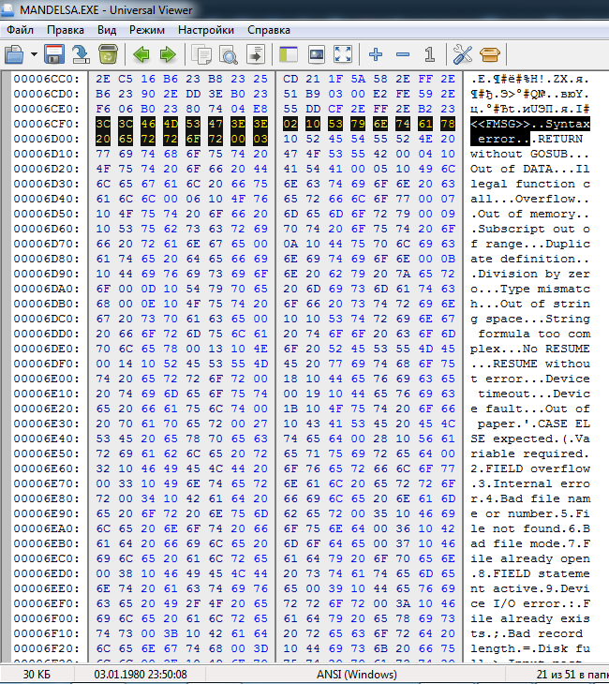
Task: Open the Файл menu
Action: pos(20,30)
